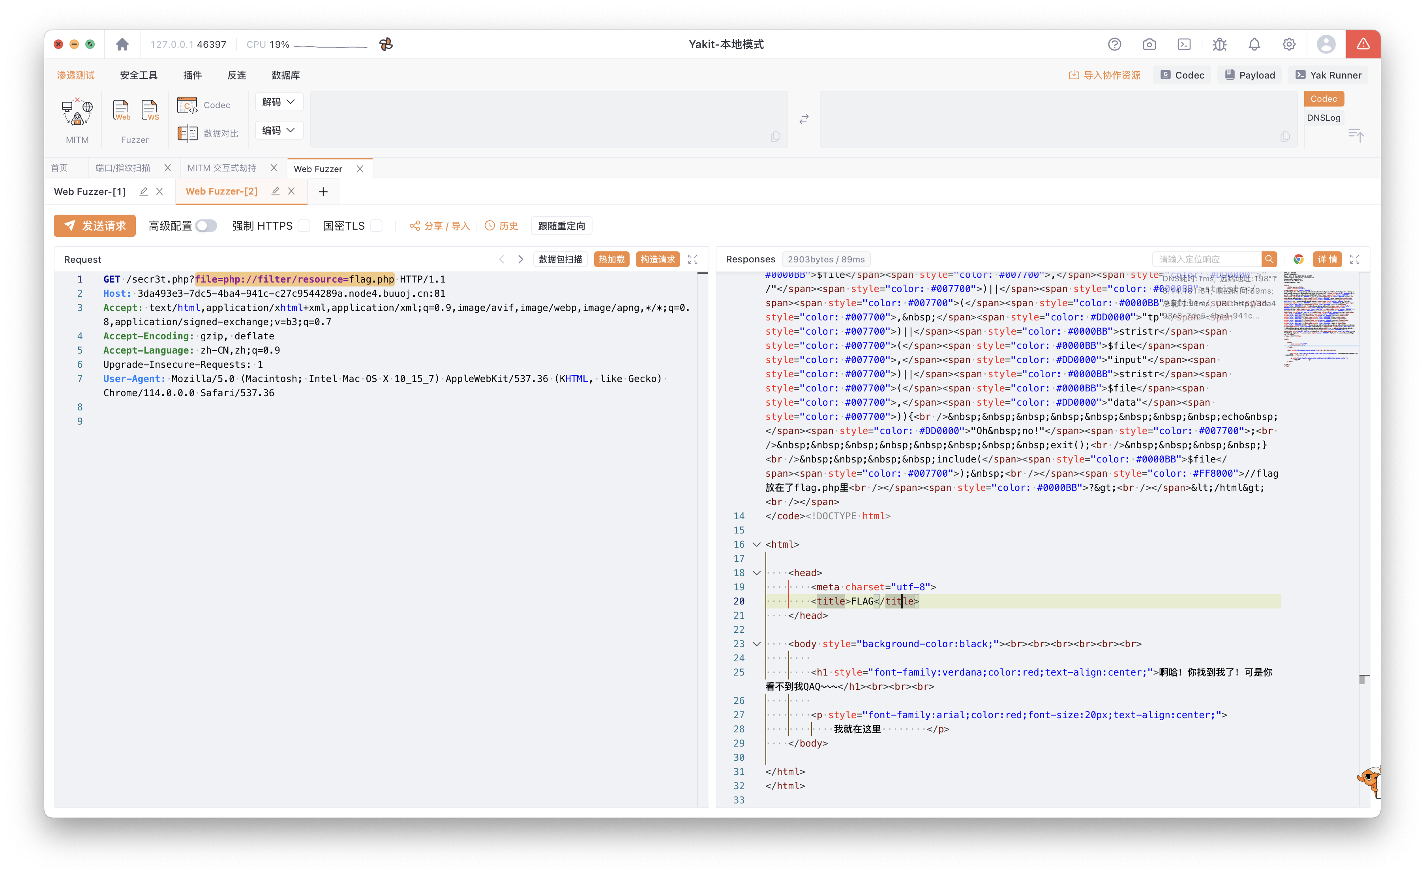This screenshot has width=1425, height=876.
Task: Check the 国密TLS checkbox
Action: tap(377, 226)
